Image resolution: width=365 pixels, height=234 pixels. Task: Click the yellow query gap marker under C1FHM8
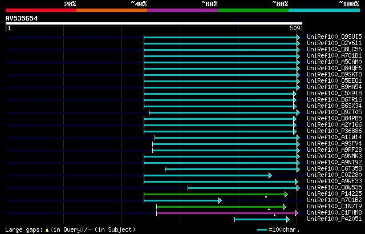point(274,215)
